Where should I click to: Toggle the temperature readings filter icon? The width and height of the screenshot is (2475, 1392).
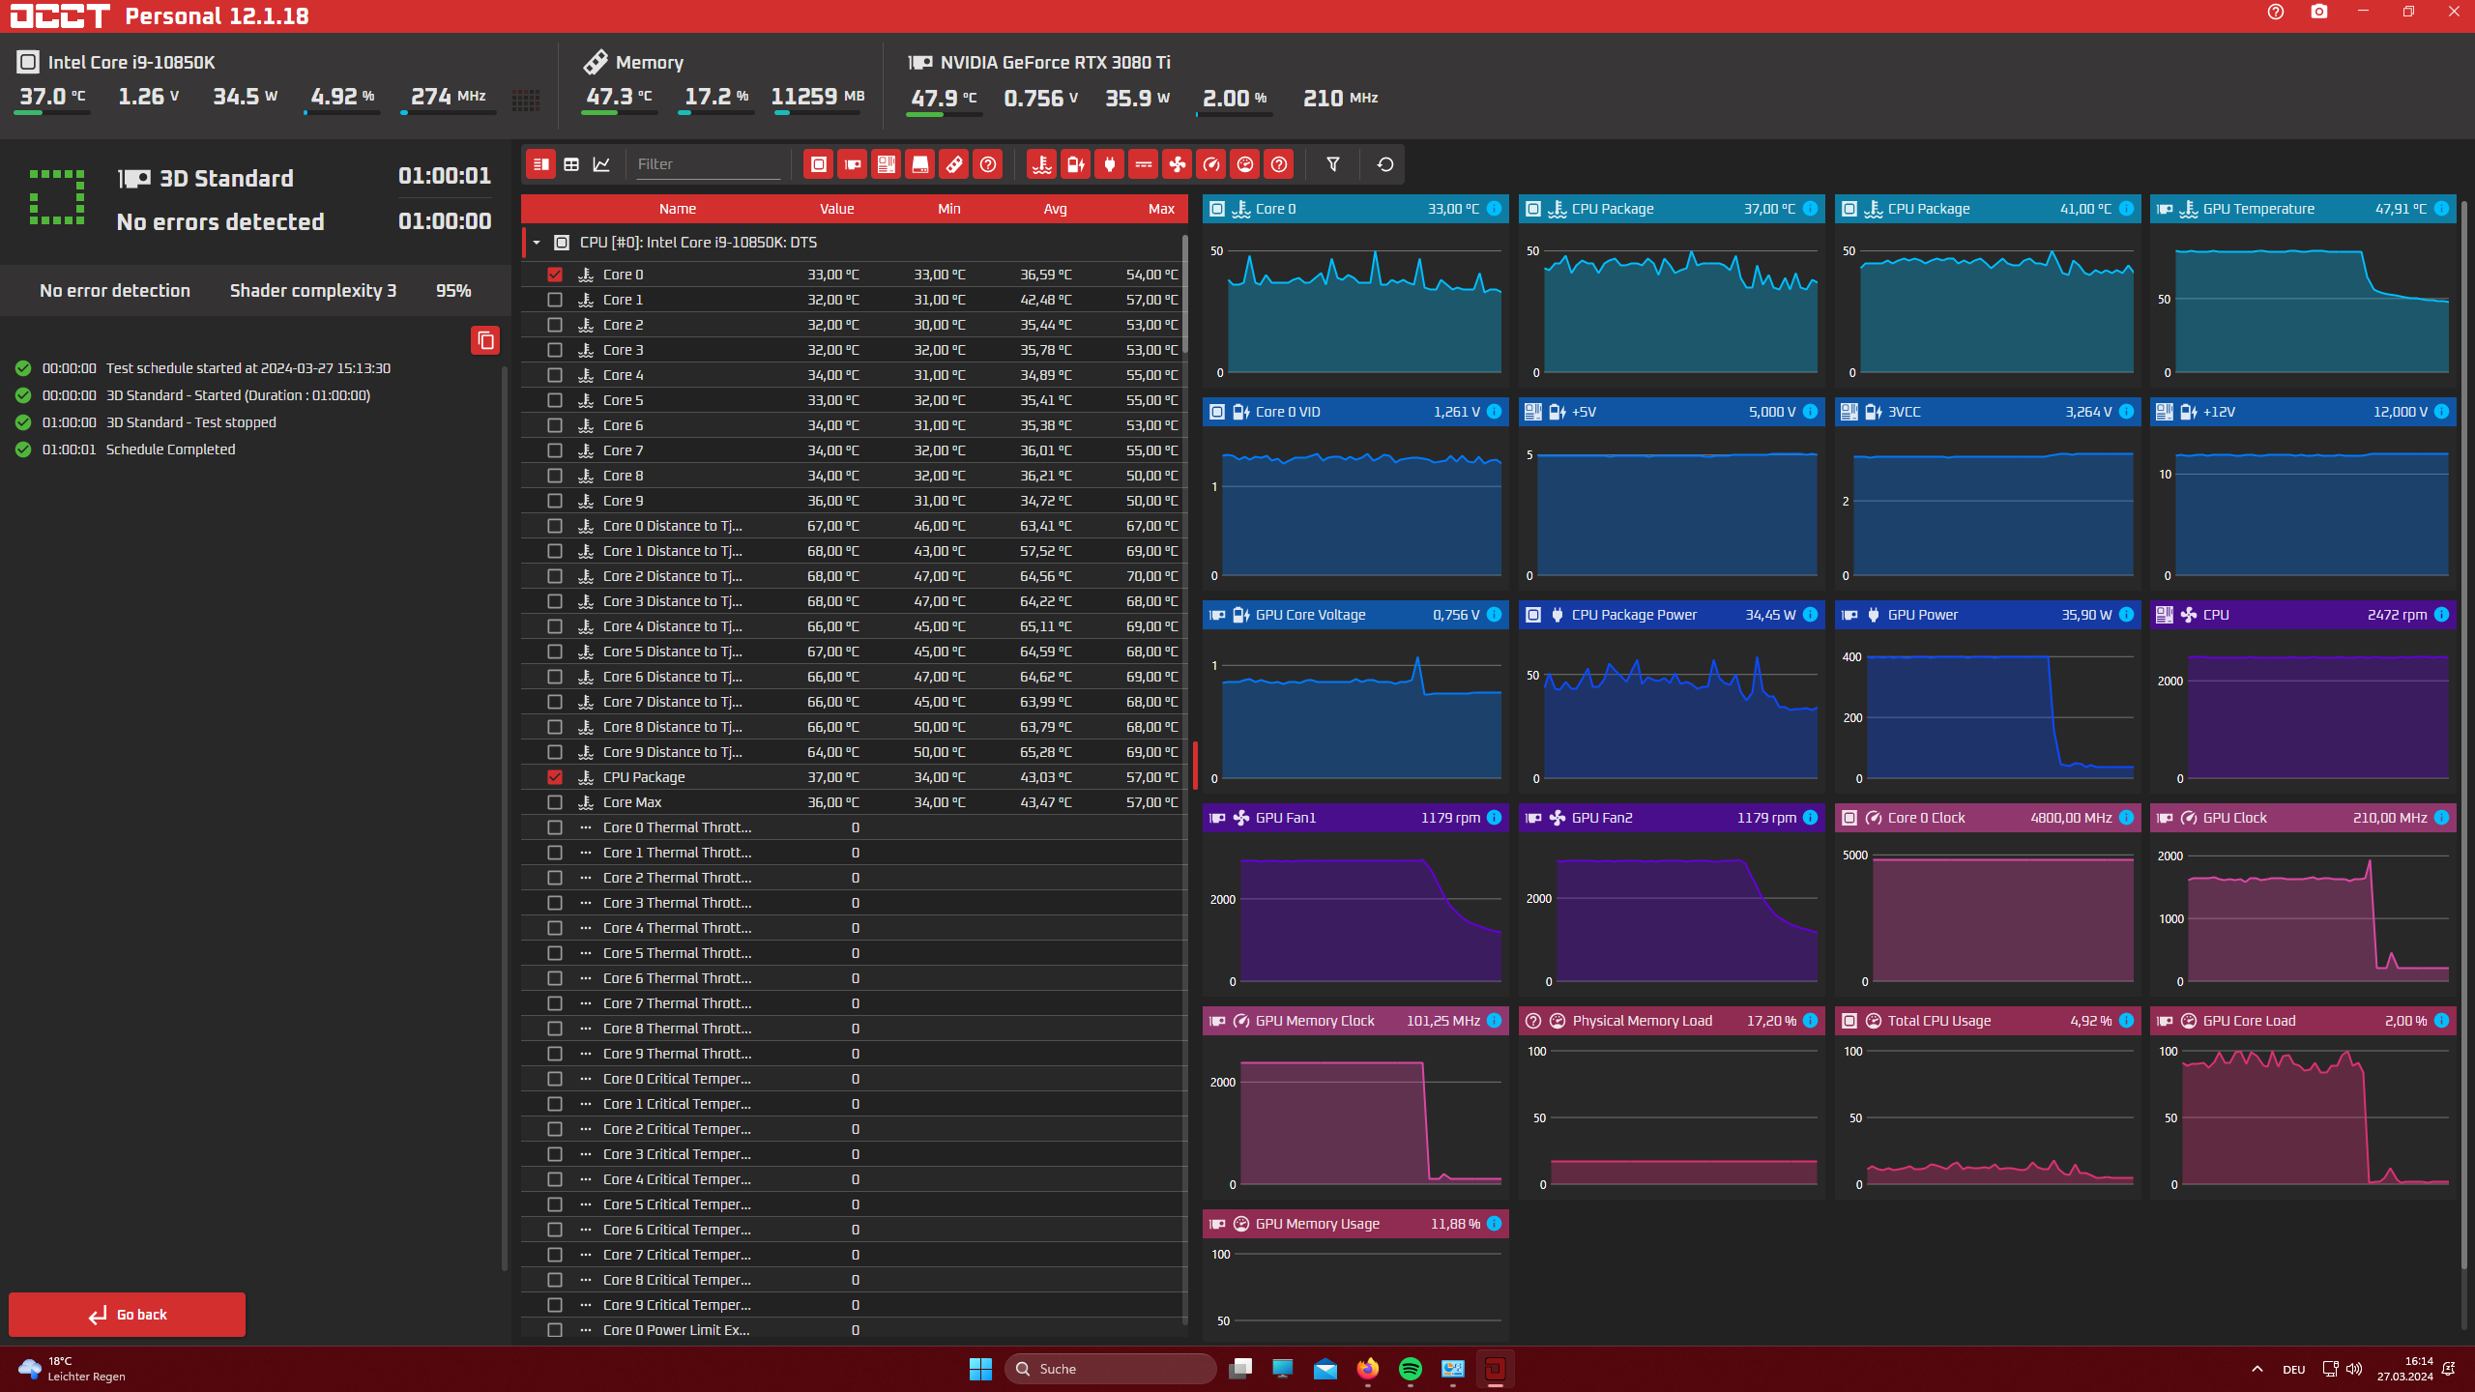[x=1042, y=164]
